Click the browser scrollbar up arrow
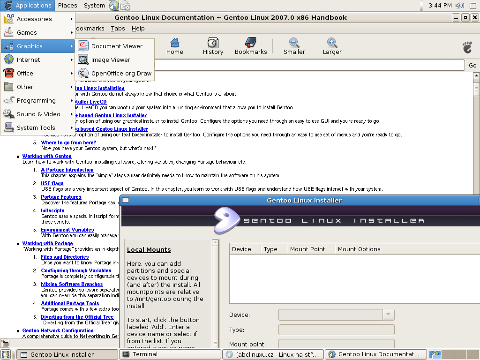This screenshot has height=360, width=480. tap(476, 75)
